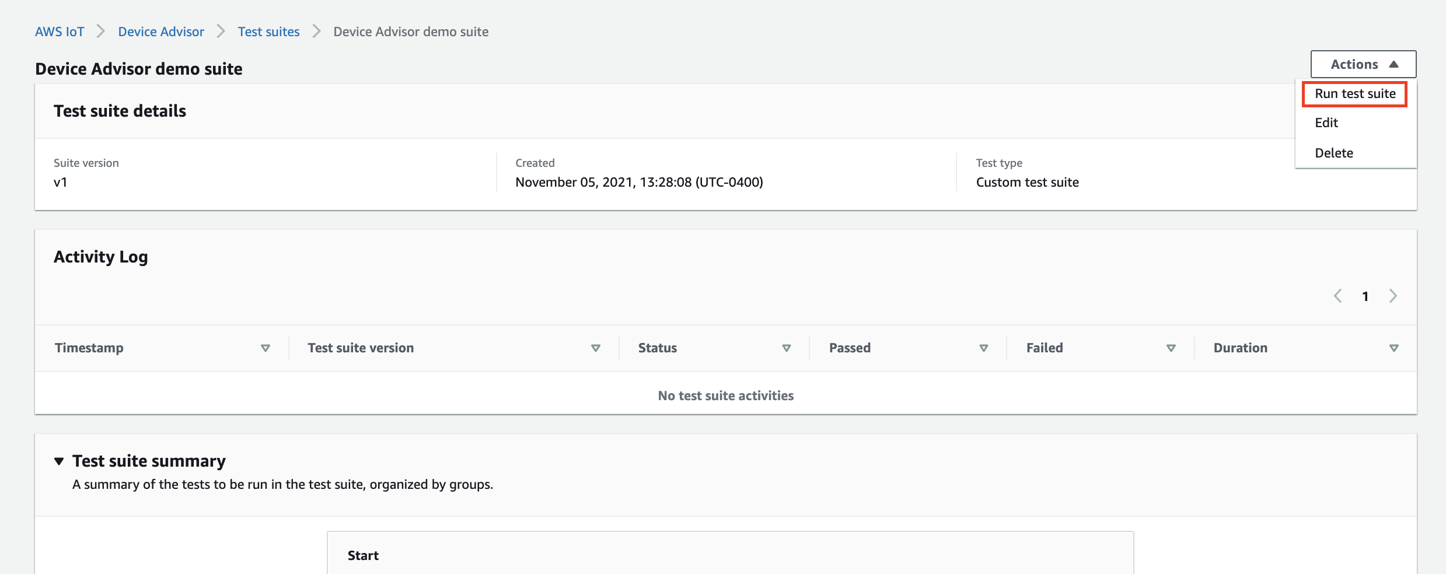Navigate to AWS IoT via breadcrumb
The width and height of the screenshot is (1446, 574).
(59, 32)
